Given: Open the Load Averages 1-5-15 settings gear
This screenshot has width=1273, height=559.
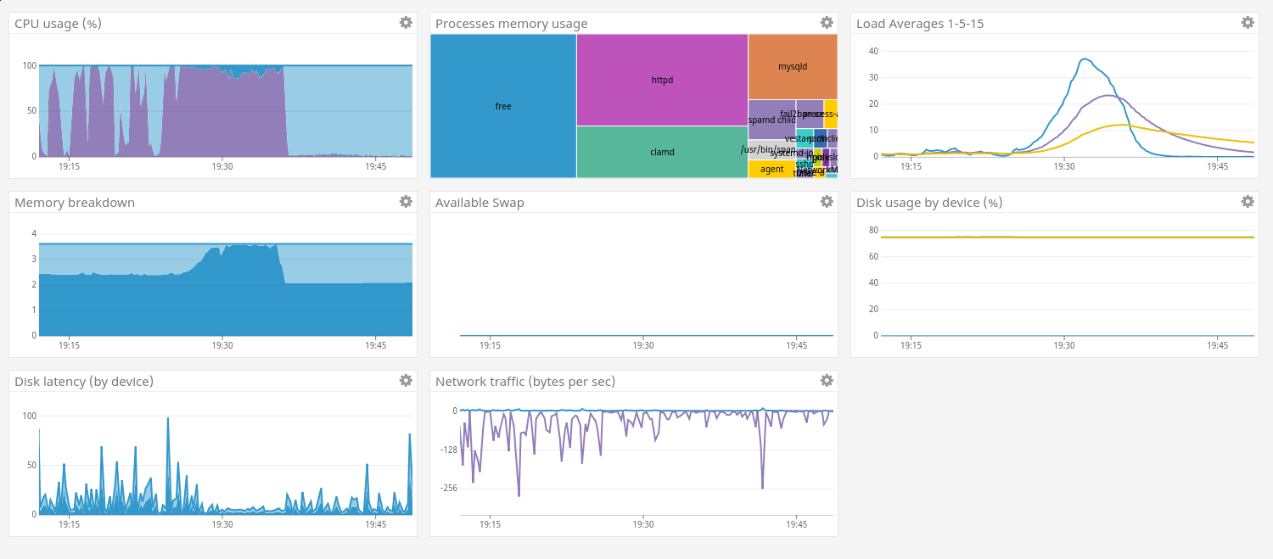Looking at the screenshot, I should click(x=1248, y=23).
